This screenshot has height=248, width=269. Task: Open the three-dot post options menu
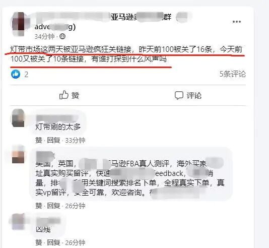(237, 22)
